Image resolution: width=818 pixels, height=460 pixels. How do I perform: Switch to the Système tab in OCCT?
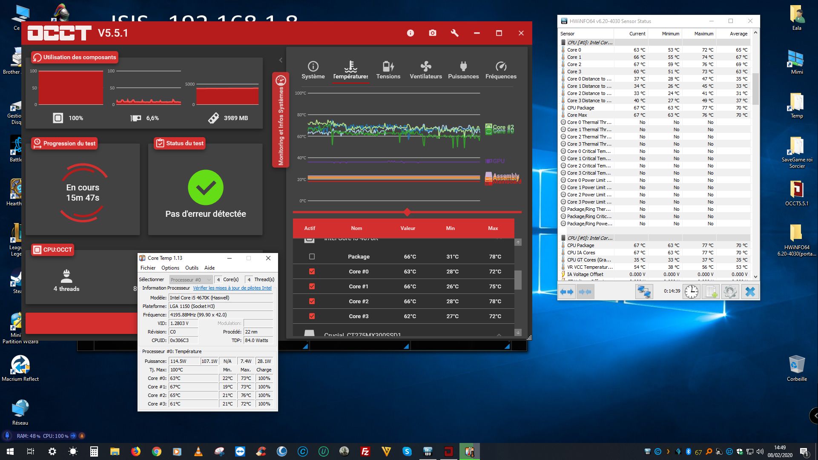pyautogui.click(x=313, y=70)
